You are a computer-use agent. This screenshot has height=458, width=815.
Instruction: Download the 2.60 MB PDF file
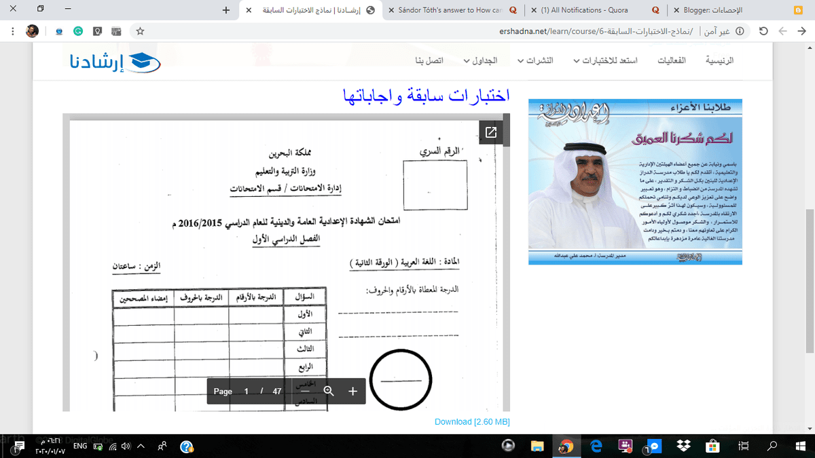coord(472,422)
